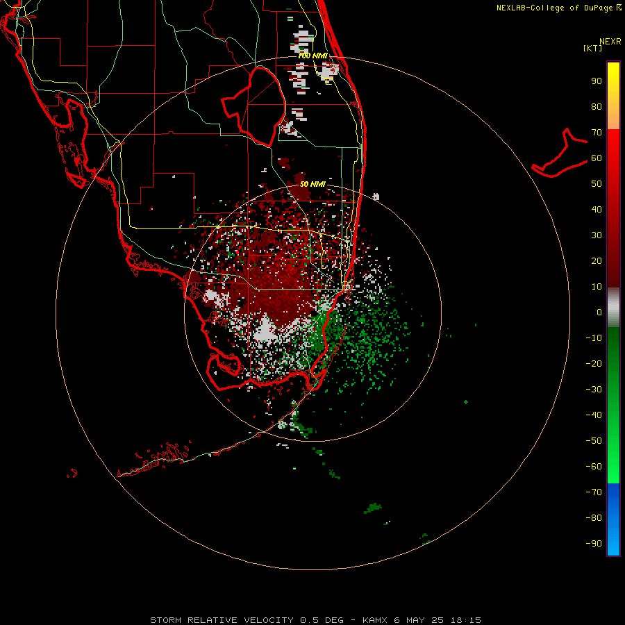The image size is (625, 625).
Task: Click the 40 tick label on the scale
Action: point(597,210)
